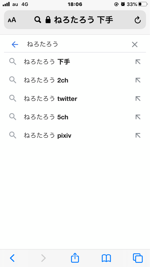The height and width of the screenshot is (267, 150).
Task: Open the tab switcher icon
Action: coord(137,258)
